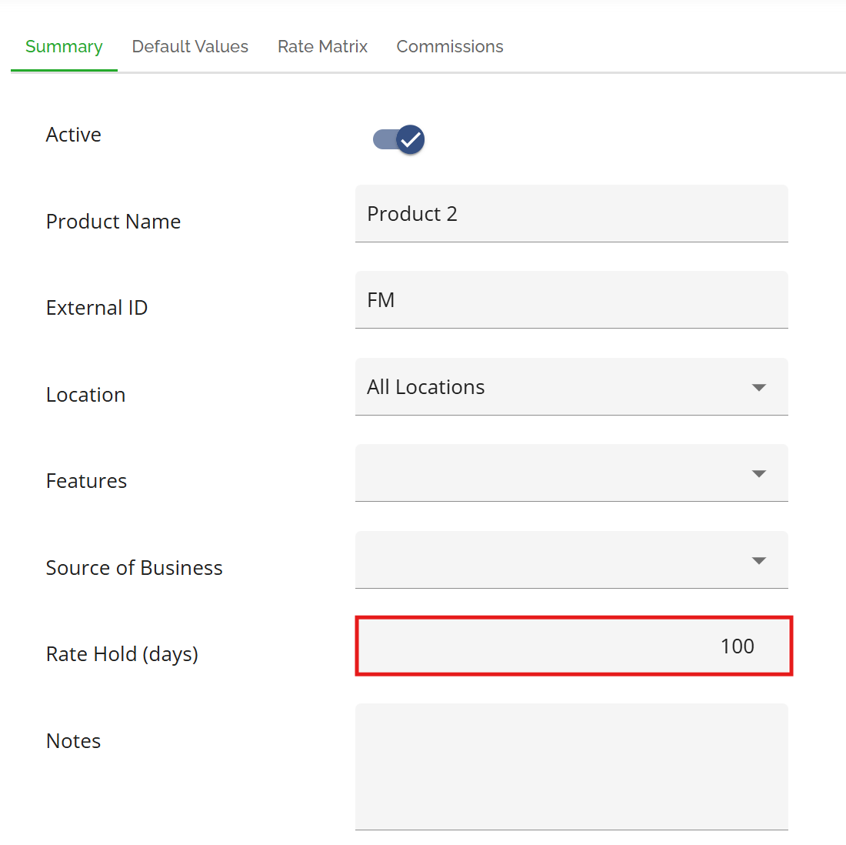Click the Features label text
The height and width of the screenshot is (845, 846).
tap(86, 481)
